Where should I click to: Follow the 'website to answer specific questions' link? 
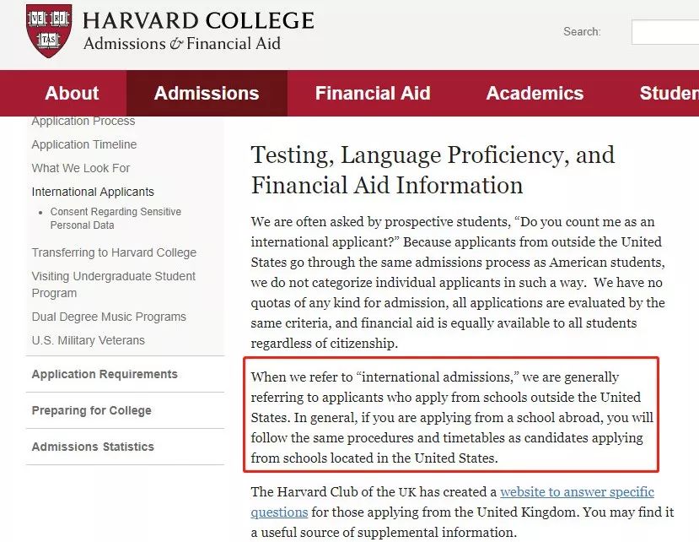pyautogui.click(x=577, y=492)
